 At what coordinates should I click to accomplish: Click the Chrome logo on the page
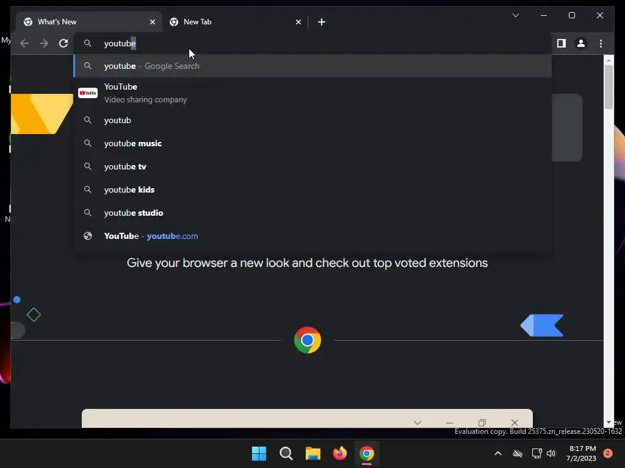pyautogui.click(x=308, y=340)
